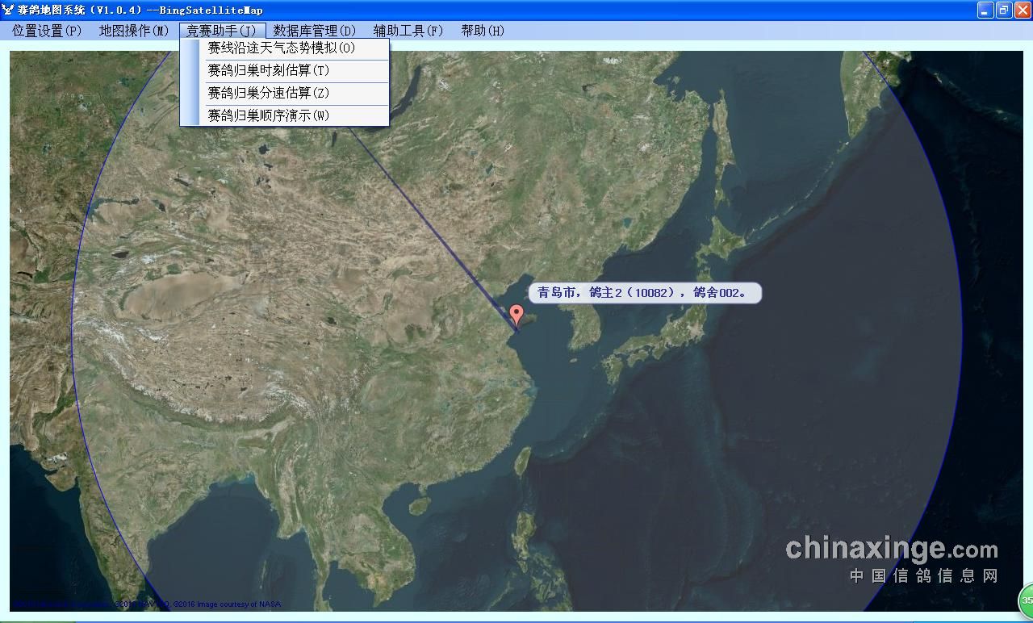Screen dimensions: 1033x623
Task: Select 赛线沿途天气态势模拟(O) menu entry
Action: [x=284, y=48]
